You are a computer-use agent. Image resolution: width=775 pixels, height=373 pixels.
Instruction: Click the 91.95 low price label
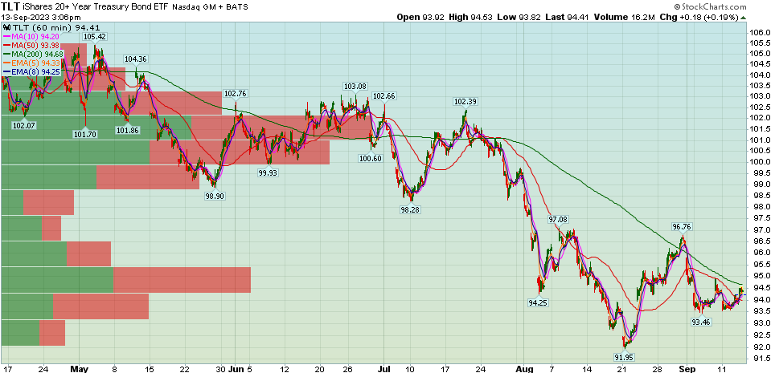coord(625,356)
